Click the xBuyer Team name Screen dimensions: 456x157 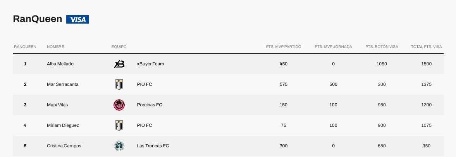150,64
